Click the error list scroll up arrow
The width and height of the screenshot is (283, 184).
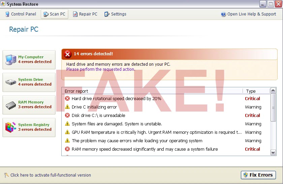tap(273, 90)
